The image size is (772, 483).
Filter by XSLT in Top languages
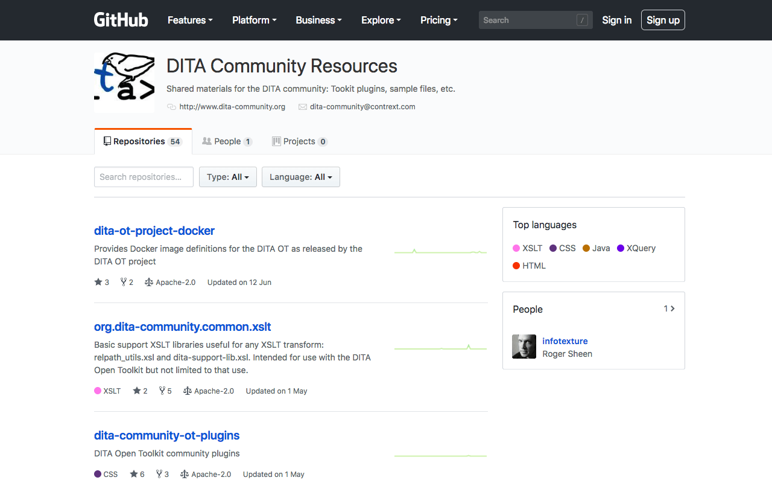pos(528,248)
